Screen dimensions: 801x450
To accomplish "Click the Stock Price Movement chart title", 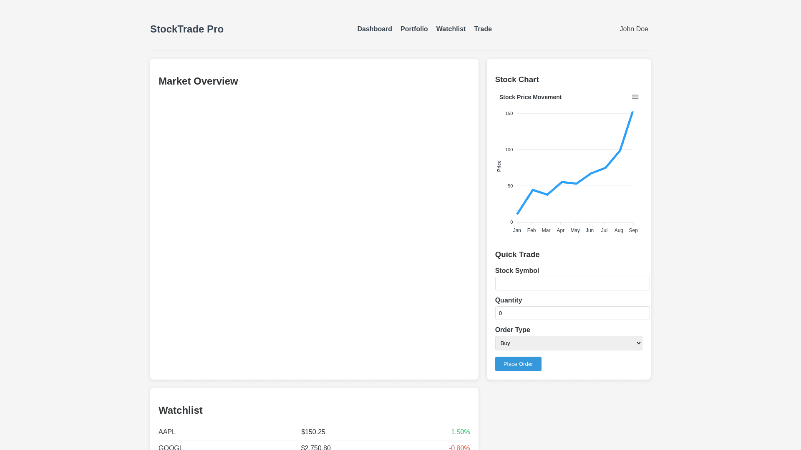I will 530,97.
